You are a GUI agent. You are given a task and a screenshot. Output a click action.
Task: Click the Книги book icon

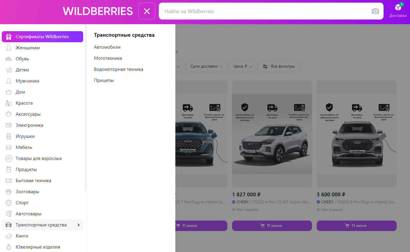(x=9, y=236)
